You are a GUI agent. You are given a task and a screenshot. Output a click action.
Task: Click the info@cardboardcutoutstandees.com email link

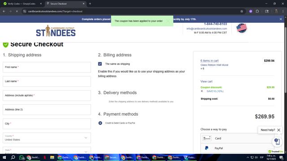point(207,29)
